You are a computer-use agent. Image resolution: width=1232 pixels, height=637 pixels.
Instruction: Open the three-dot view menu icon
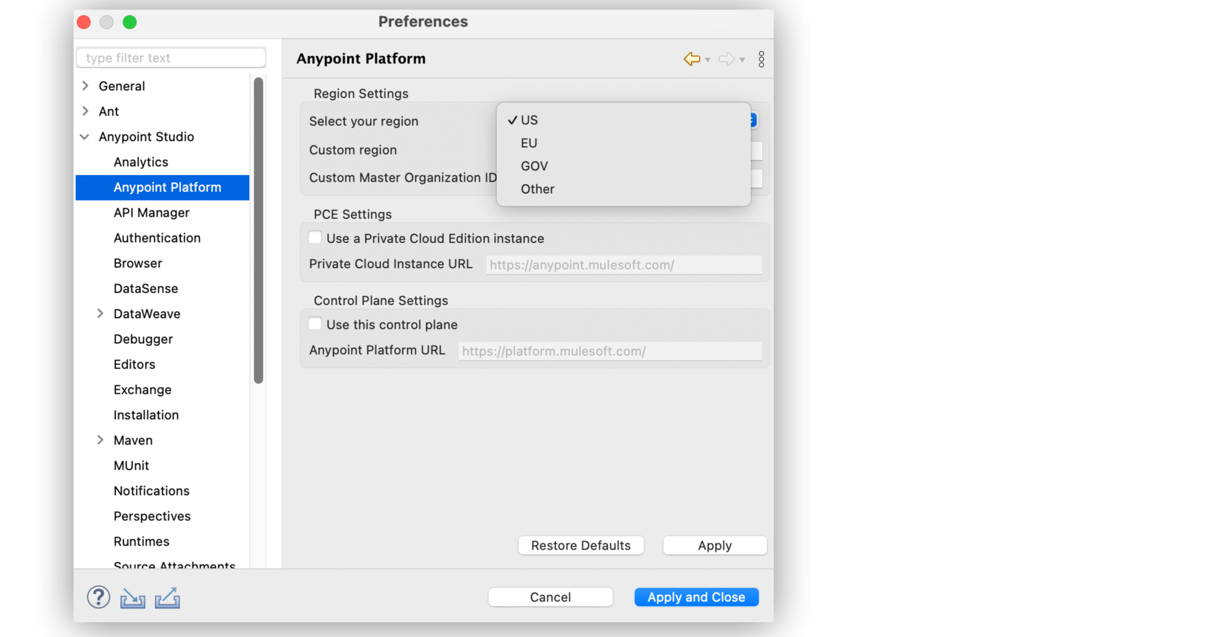(761, 59)
